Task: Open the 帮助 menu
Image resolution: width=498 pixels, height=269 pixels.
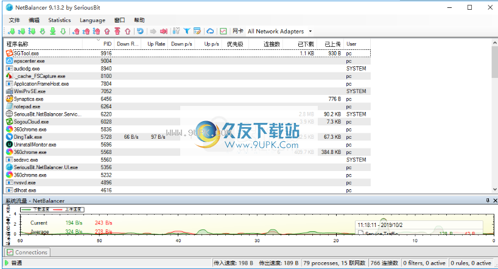Action: (x=139, y=20)
